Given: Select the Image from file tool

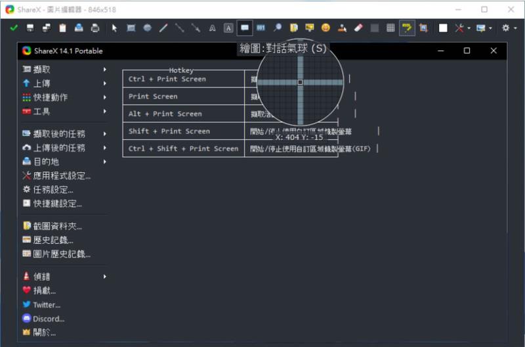Looking at the screenshot, I should [x=293, y=28].
